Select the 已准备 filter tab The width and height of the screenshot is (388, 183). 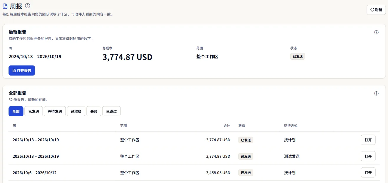pos(76,111)
